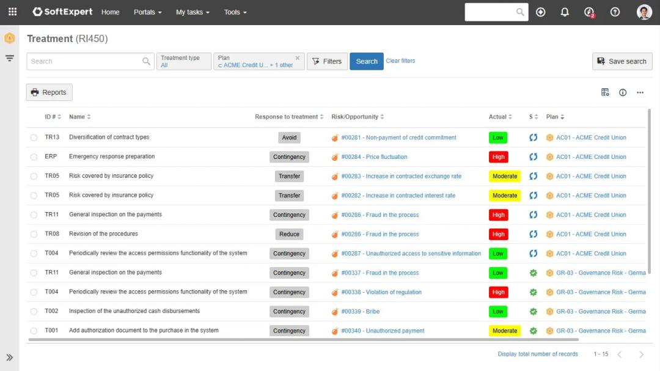Open the Treatment type dropdown

[x=184, y=61]
